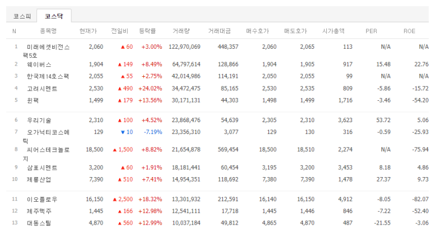Click the up arrow 2,500 change value
Viewport: 434px width, 232px height.
(122, 199)
